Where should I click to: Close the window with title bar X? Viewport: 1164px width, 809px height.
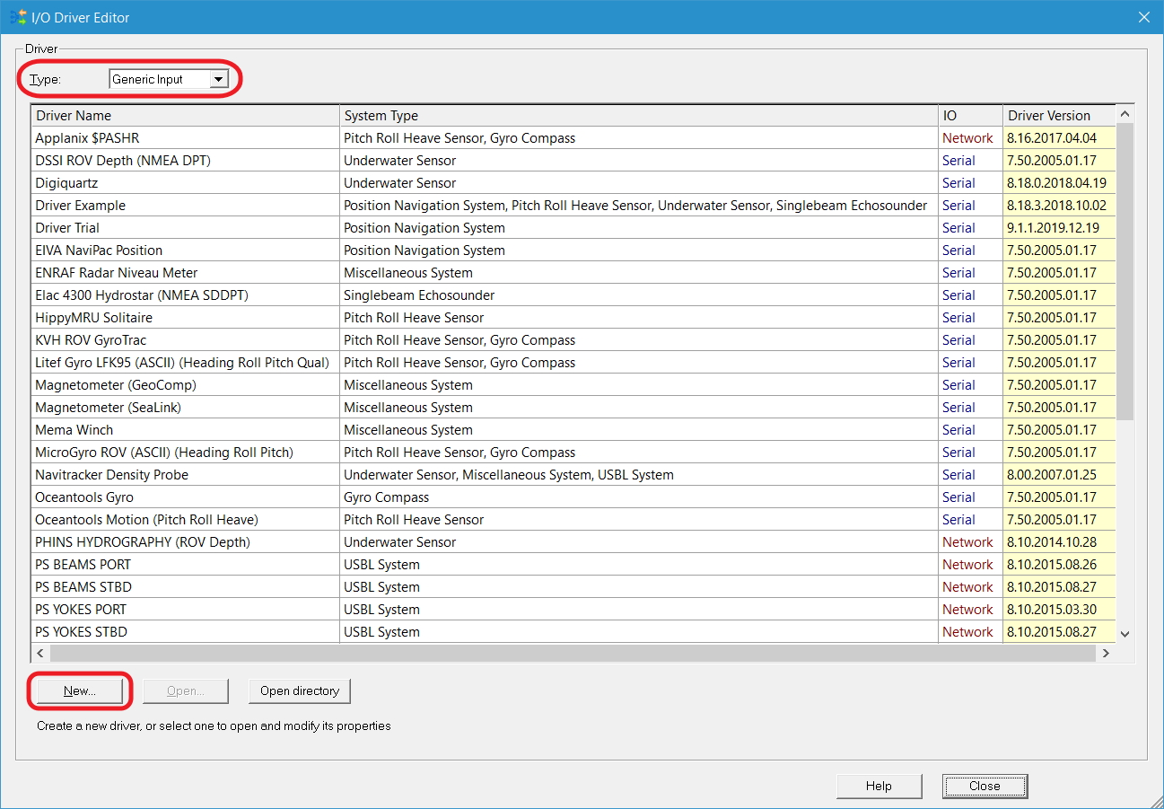(x=1143, y=17)
